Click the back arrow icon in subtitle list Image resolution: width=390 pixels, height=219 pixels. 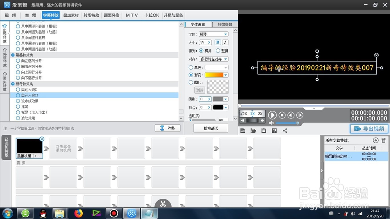pos(376,140)
